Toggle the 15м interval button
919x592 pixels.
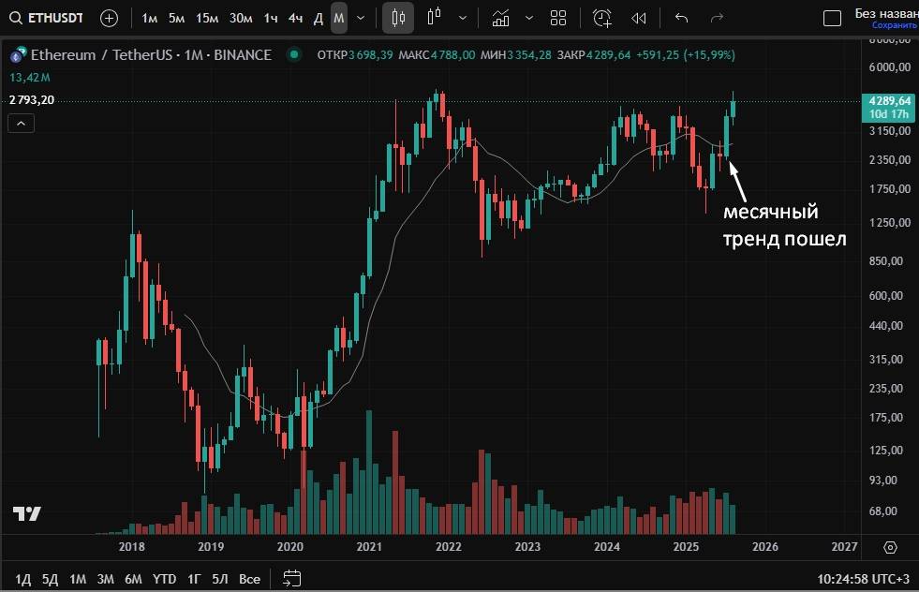click(207, 18)
